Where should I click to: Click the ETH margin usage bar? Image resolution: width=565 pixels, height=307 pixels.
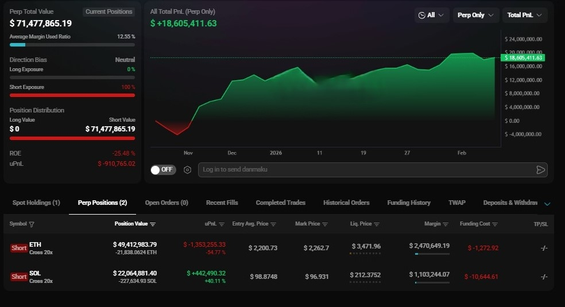432,254
